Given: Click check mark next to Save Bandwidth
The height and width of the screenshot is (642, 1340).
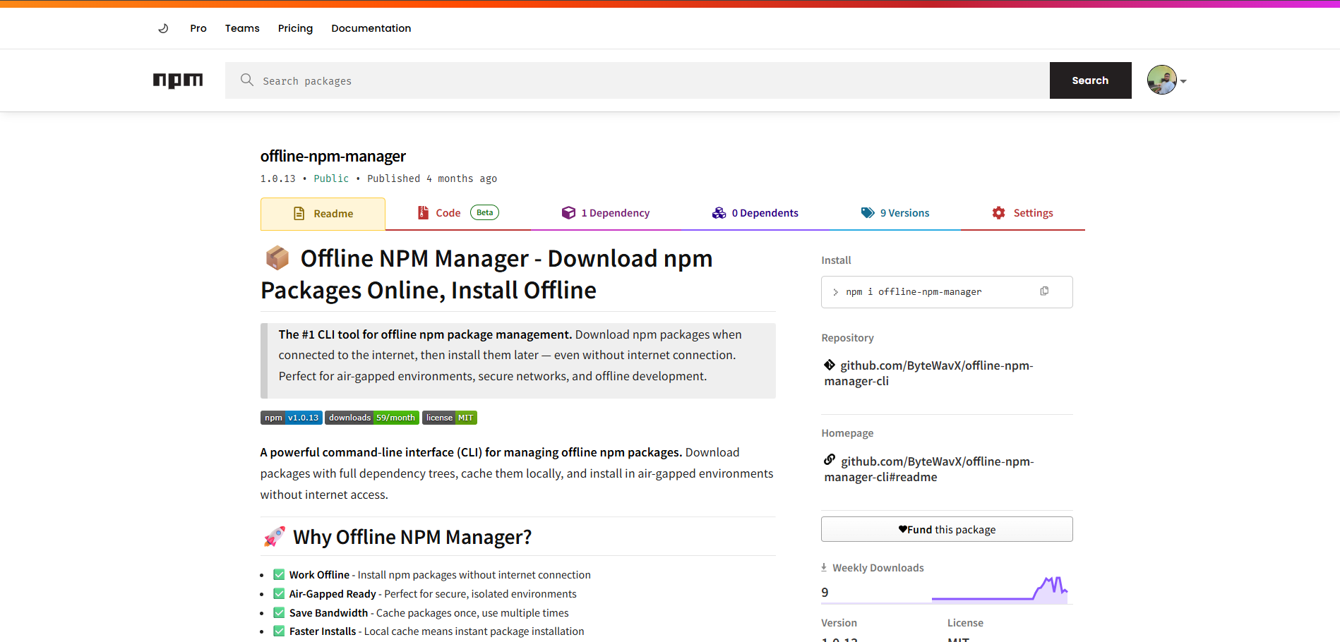Looking at the screenshot, I should 279,612.
